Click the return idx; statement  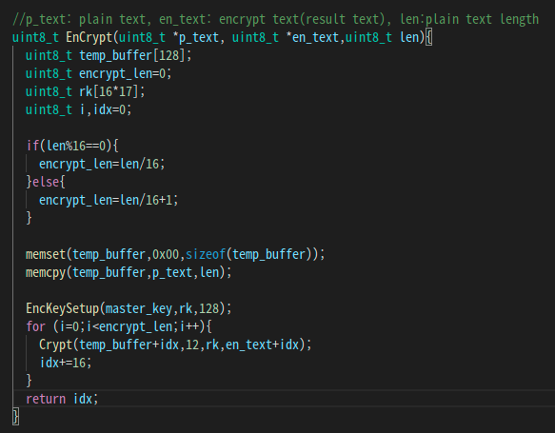(x=62, y=399)
